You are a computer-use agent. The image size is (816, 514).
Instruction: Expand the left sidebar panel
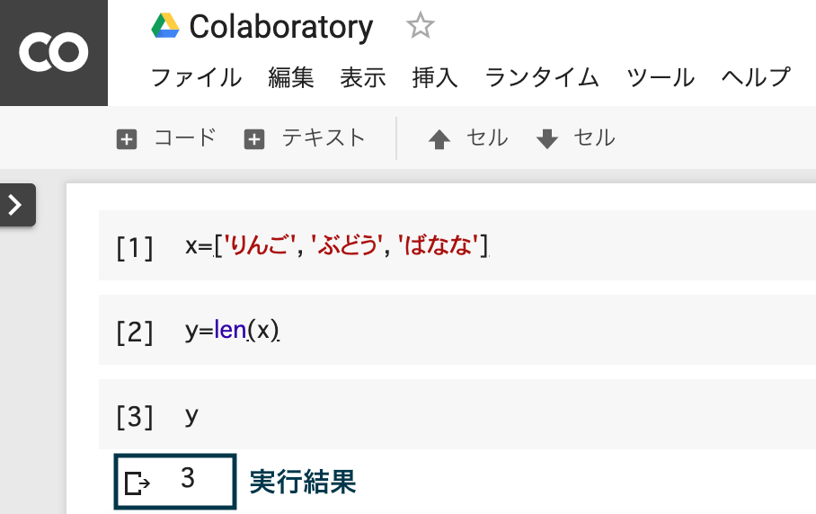click(17, 205)
